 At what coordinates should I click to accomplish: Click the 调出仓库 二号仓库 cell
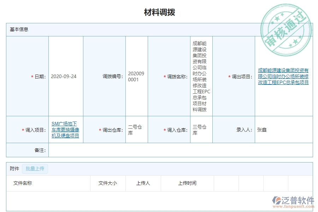click(x=135, y=130)
